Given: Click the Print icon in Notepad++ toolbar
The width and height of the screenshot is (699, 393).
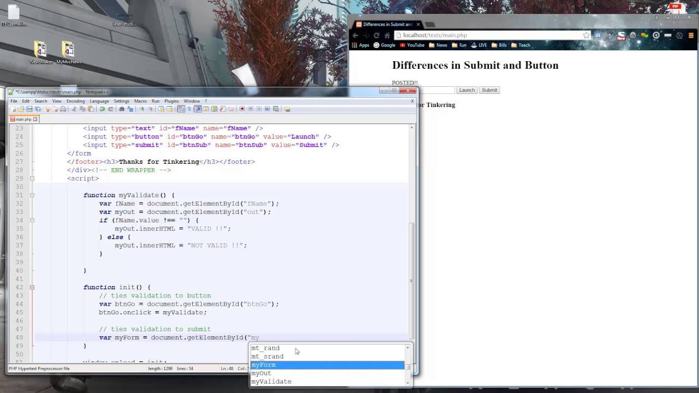Looking at the screenshot, I should (63, 109).
